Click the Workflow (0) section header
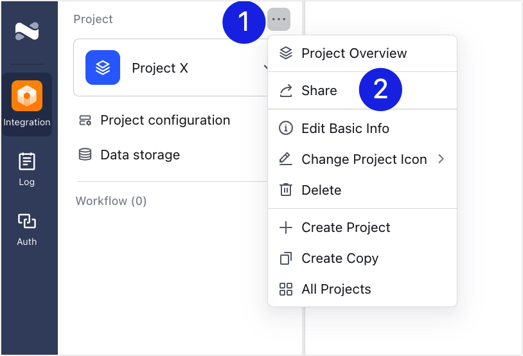The image size is (523, 356). (x=111, y=201)
